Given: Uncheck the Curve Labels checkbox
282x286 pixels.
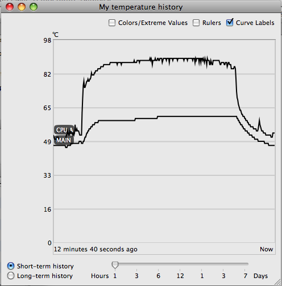Looking at the screenshot, I should (x=230, y=23).
